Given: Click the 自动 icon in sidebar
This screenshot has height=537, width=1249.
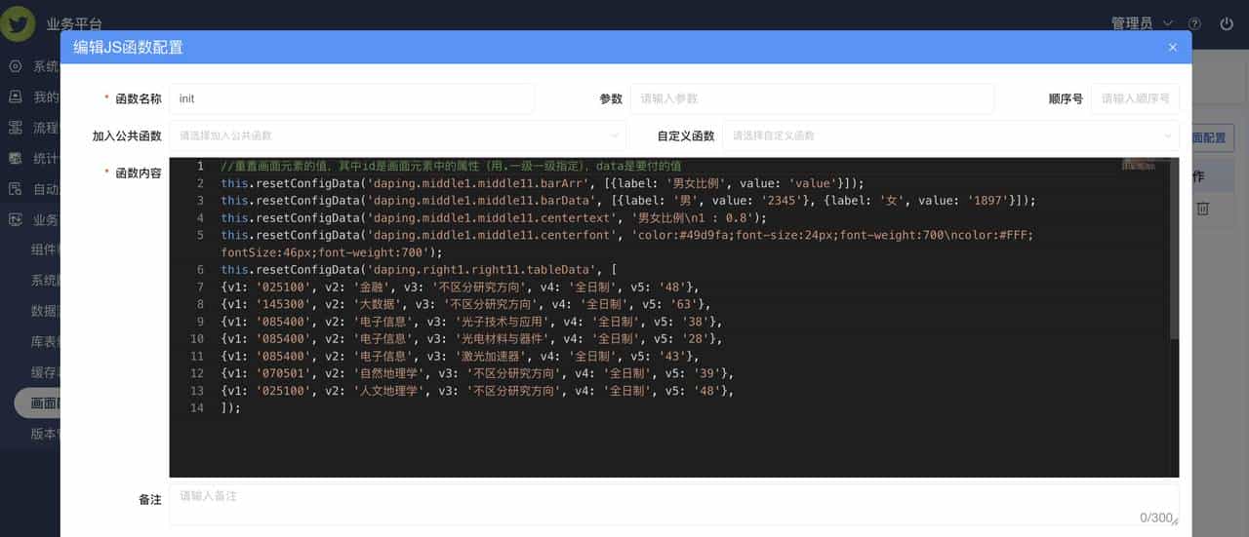Looking at the screenshot, I should coord(15,189).
